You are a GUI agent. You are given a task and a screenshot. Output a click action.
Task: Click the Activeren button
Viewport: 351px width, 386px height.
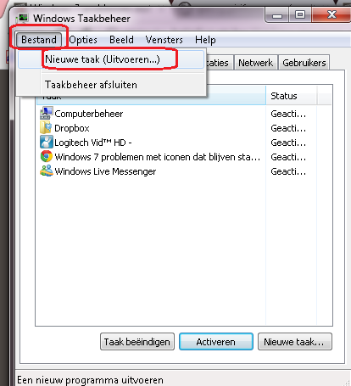pyautogui.click(x=216, y=342)
